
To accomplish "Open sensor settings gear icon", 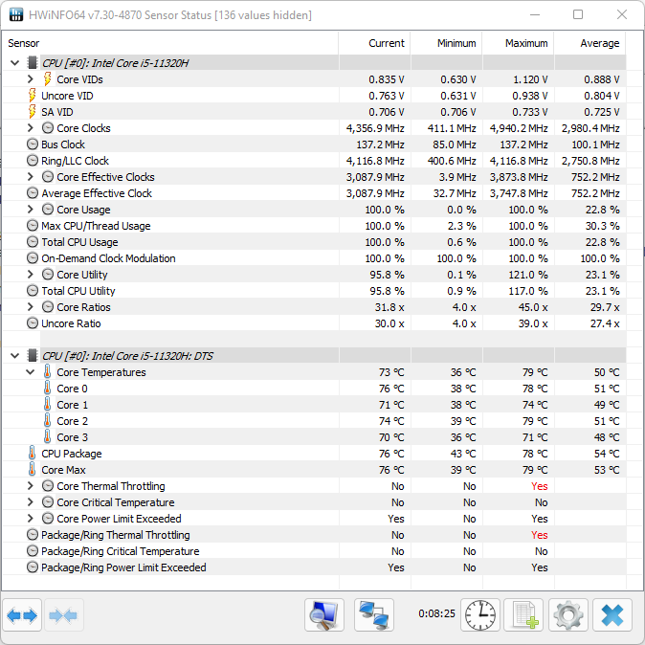I will tap(568, 615).
